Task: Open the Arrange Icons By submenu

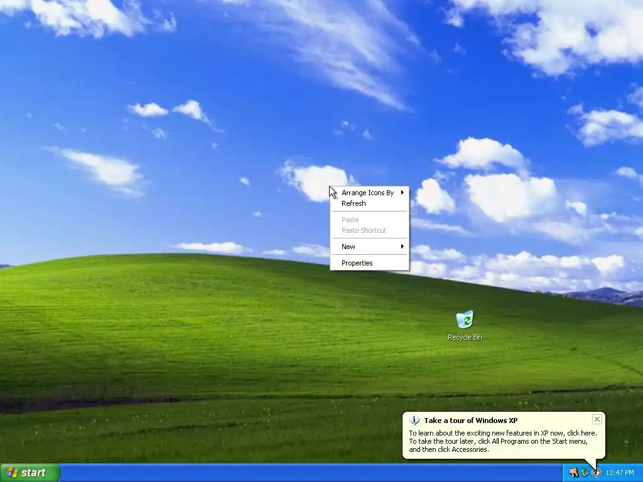Action: coord(369,193)
